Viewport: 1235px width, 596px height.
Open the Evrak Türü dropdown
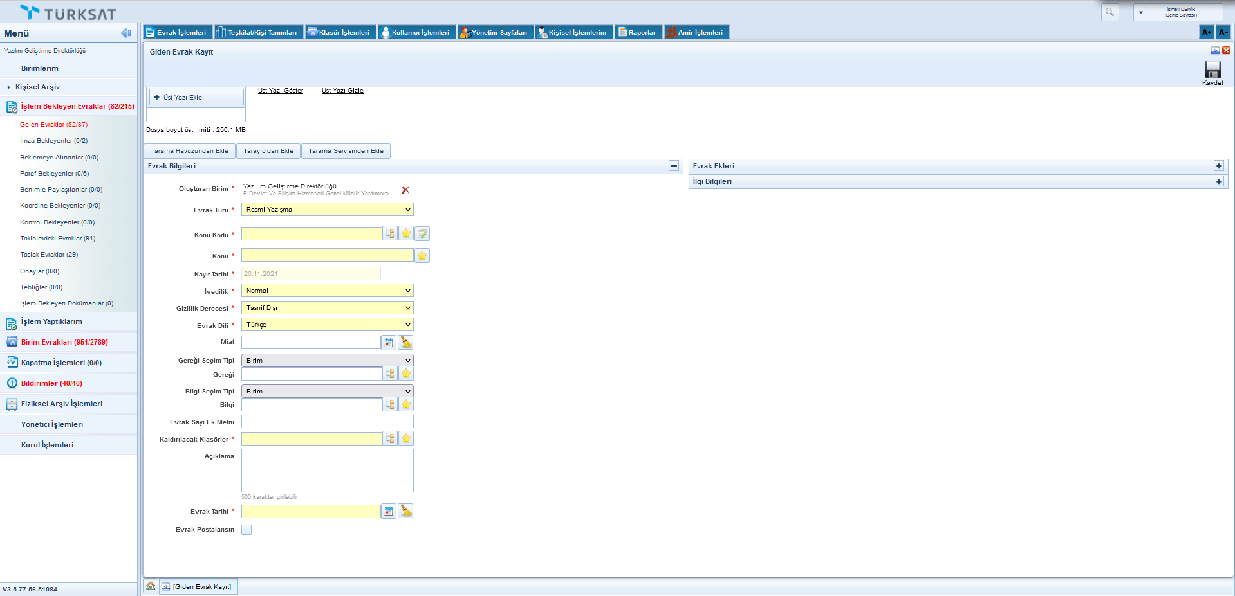click(327, 210)
